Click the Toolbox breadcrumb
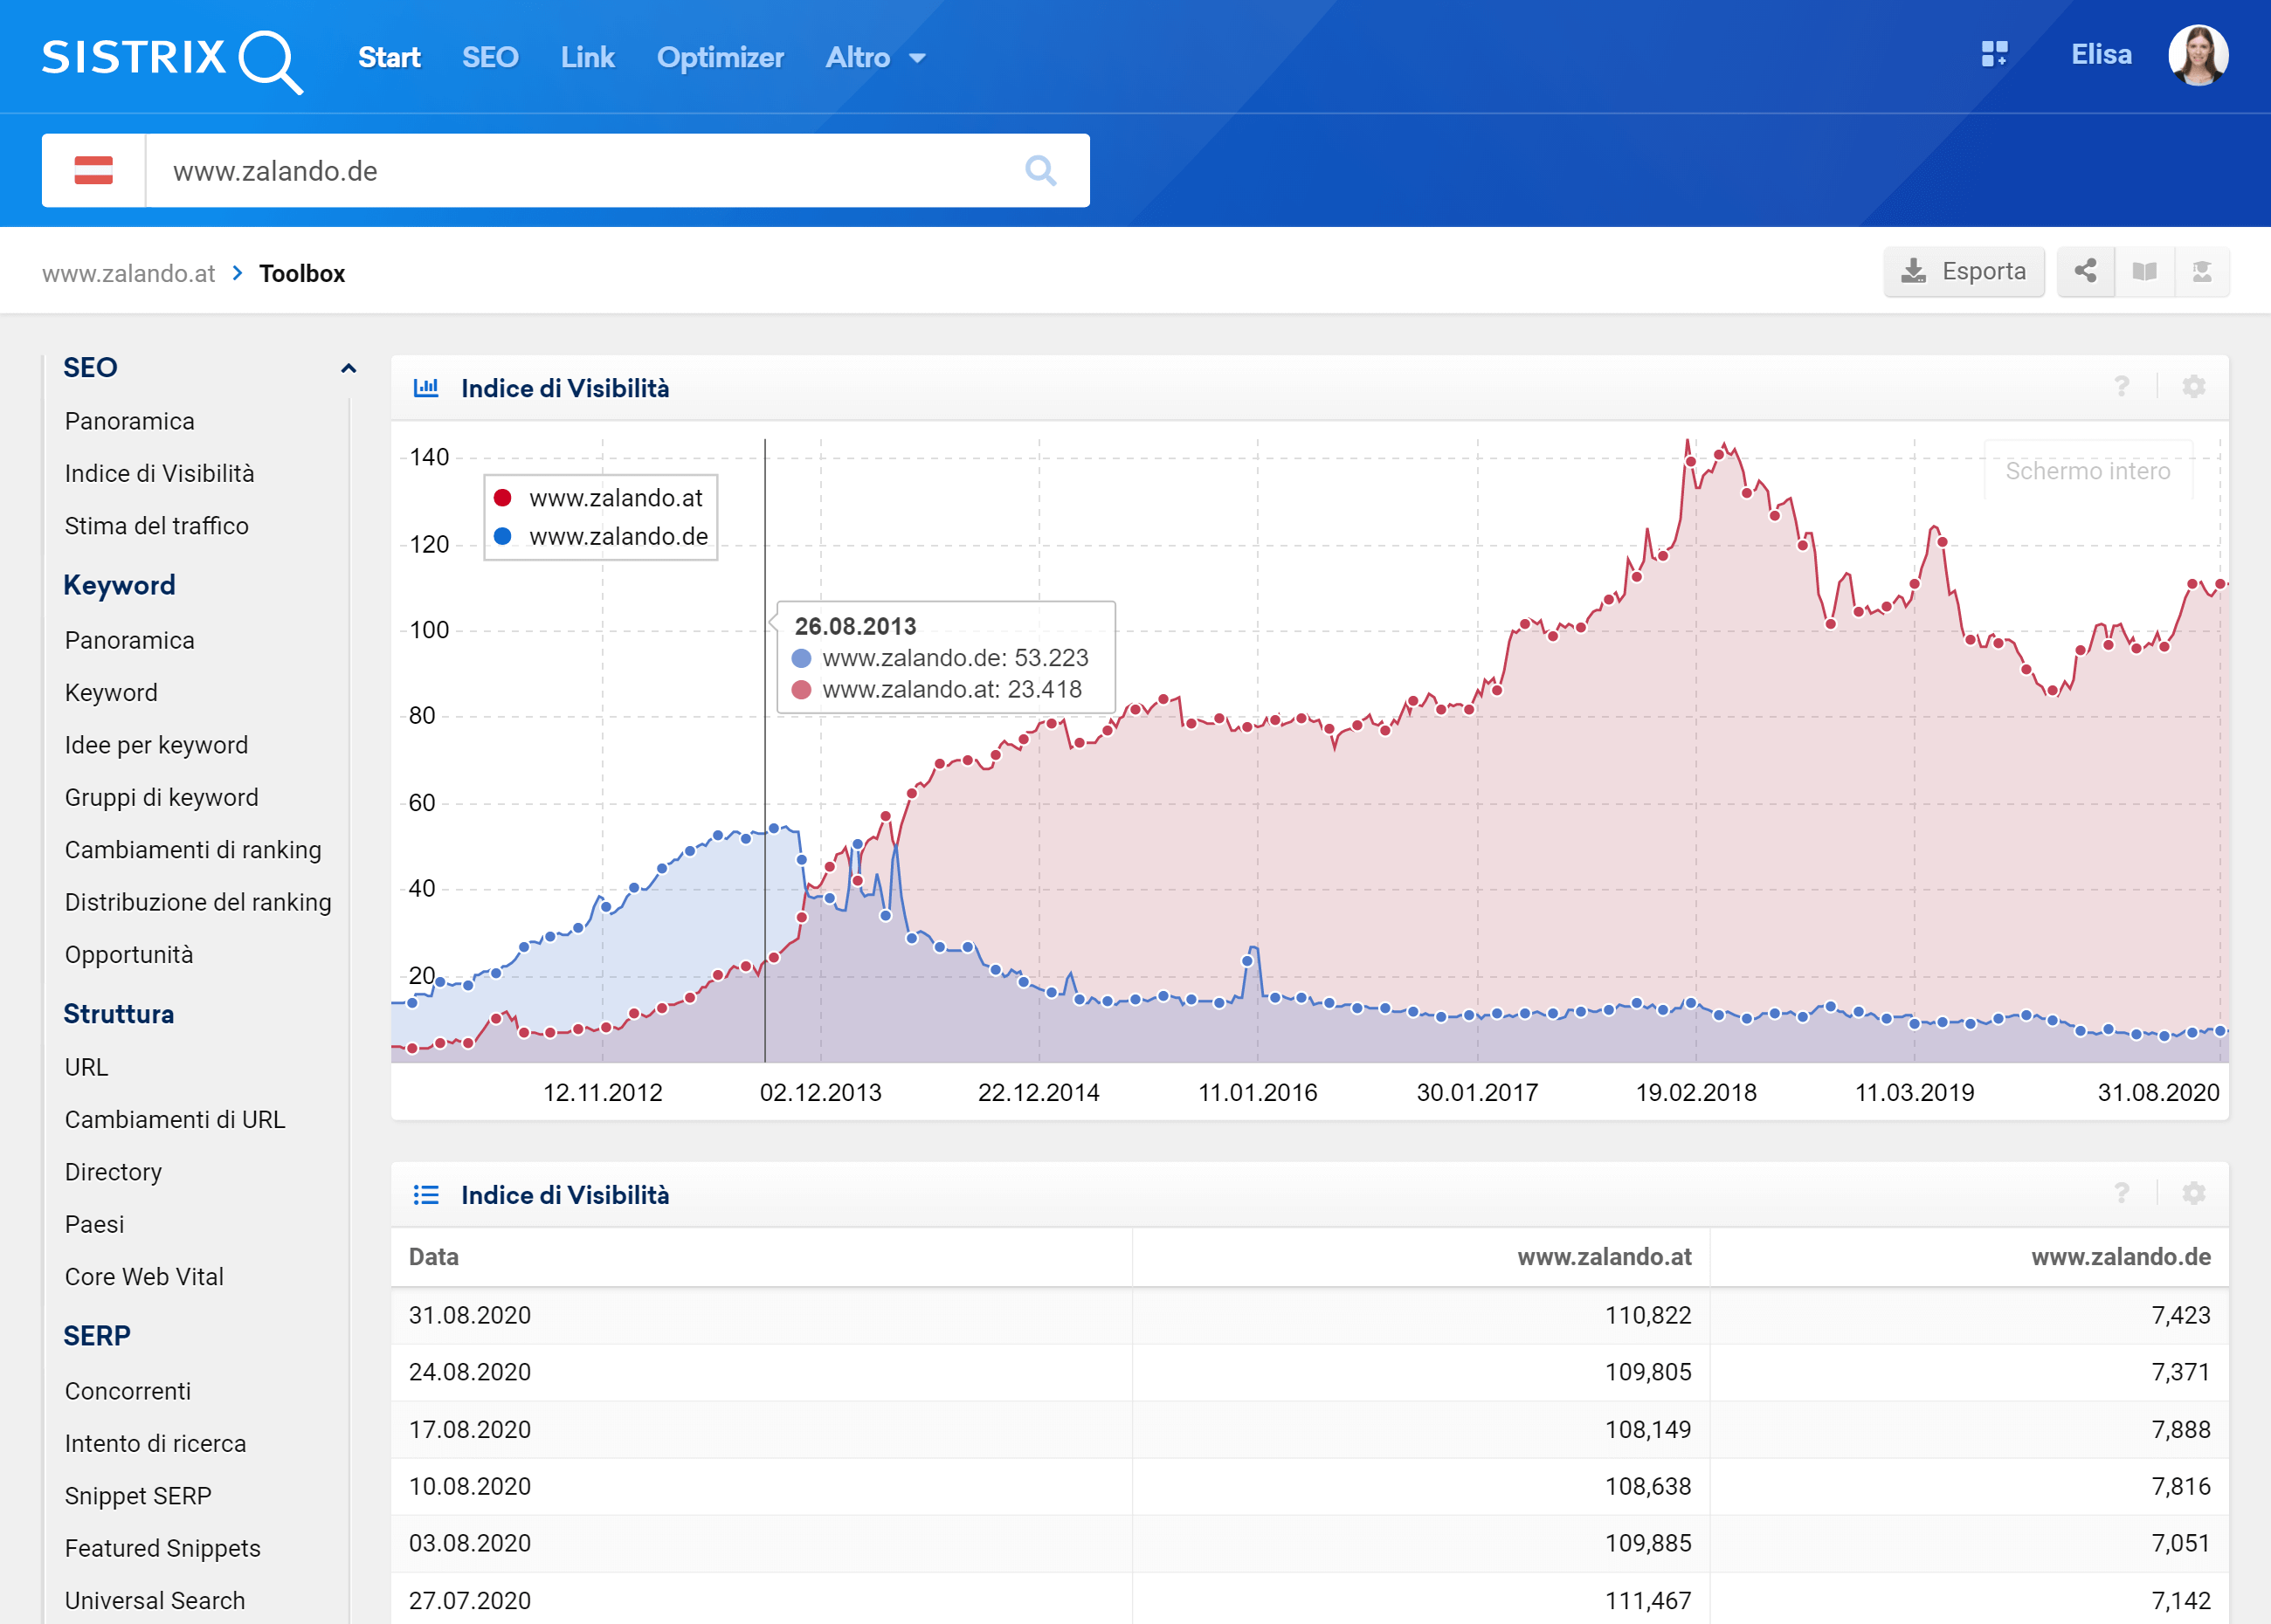Image resolution: width=2271 pixels, height=1624 pixels. point(302,273)
